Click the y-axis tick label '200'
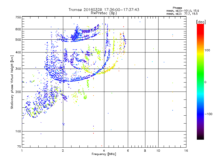This screenshot has width=219, height=164. point(18,92)
